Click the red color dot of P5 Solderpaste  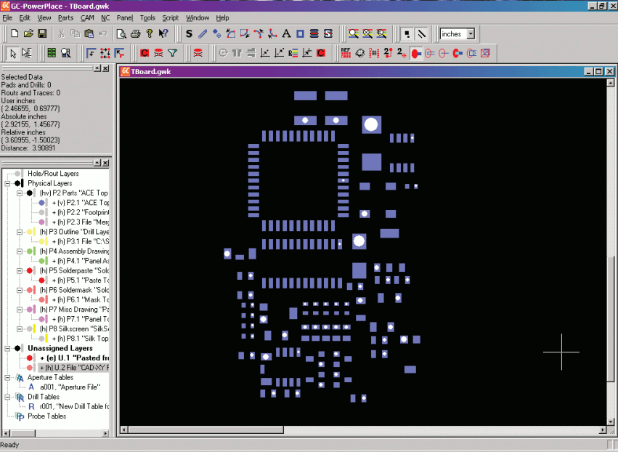30,270
